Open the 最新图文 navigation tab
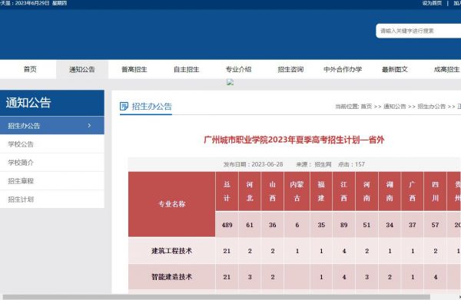 [395, 69]
